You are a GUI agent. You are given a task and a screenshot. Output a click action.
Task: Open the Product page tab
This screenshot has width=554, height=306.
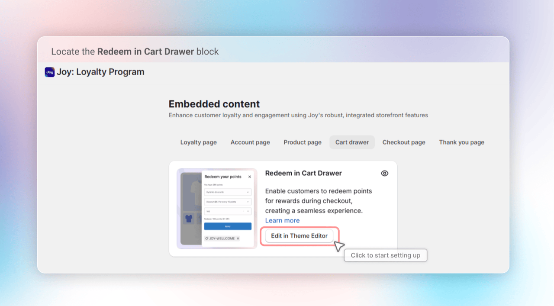coord(303,142)
